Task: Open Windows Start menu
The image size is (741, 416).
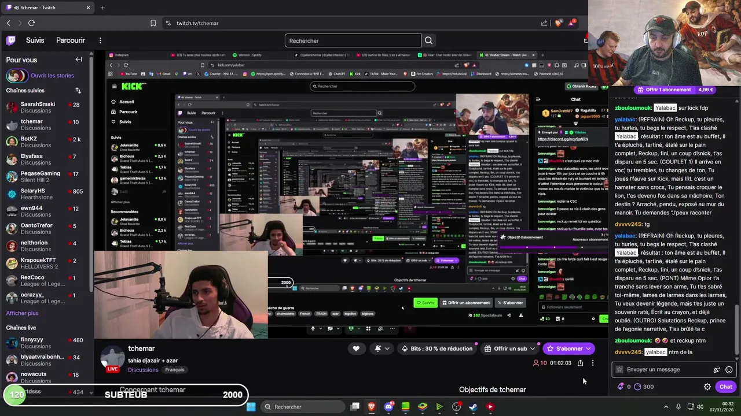Action: 251,407
